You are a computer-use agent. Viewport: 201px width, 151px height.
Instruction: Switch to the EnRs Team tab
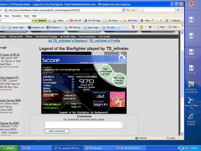[x=93, y=27]
